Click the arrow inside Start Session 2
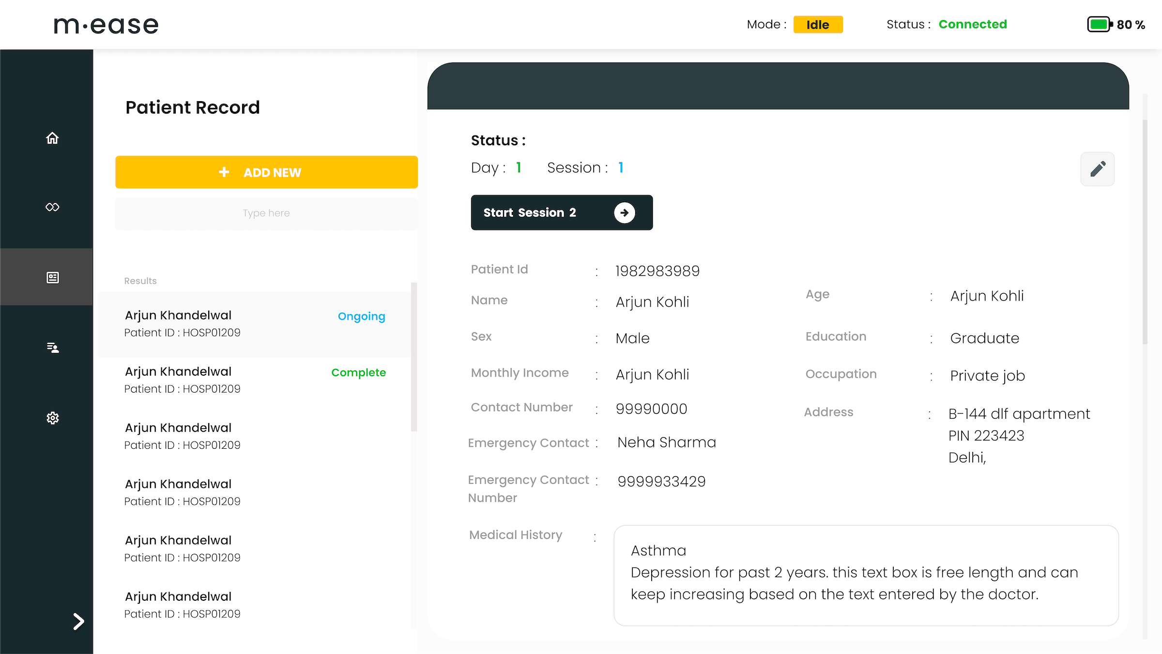The width and height of the screenshot is (1162, 654). [x=624, y=213]
